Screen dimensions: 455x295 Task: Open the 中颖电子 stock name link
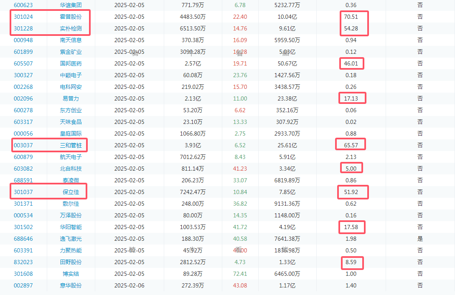coord(71,75)
